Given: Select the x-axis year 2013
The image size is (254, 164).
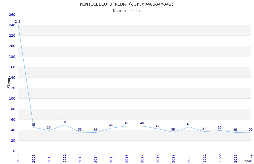Looking at the screenshot, I should click(x=80, y=159).
